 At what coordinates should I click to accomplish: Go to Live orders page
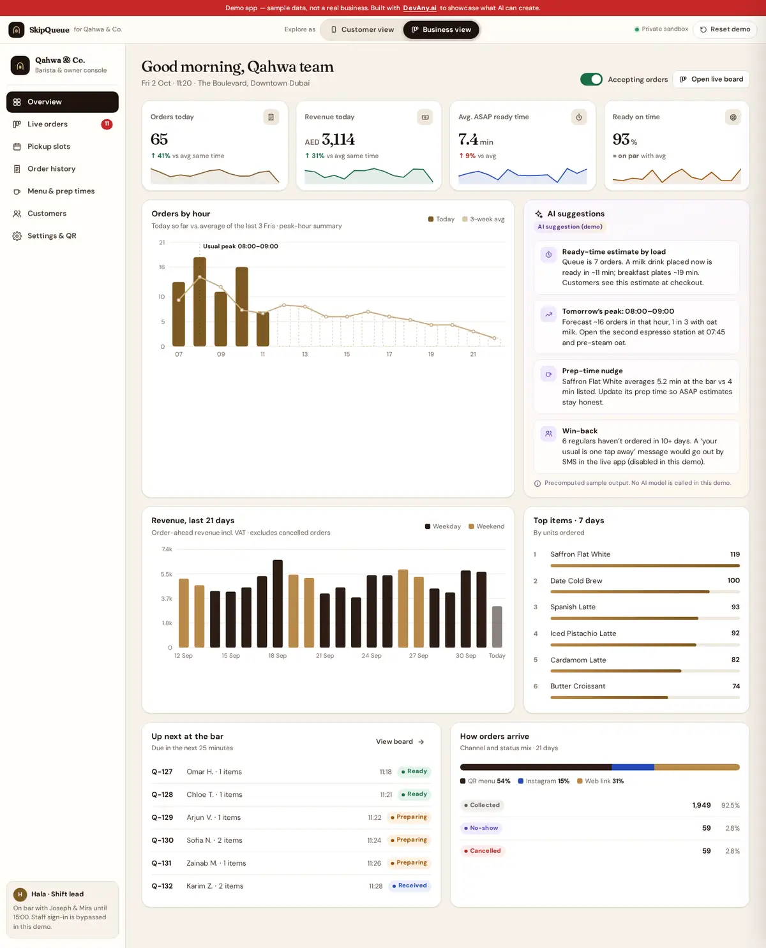pos(63,124)
